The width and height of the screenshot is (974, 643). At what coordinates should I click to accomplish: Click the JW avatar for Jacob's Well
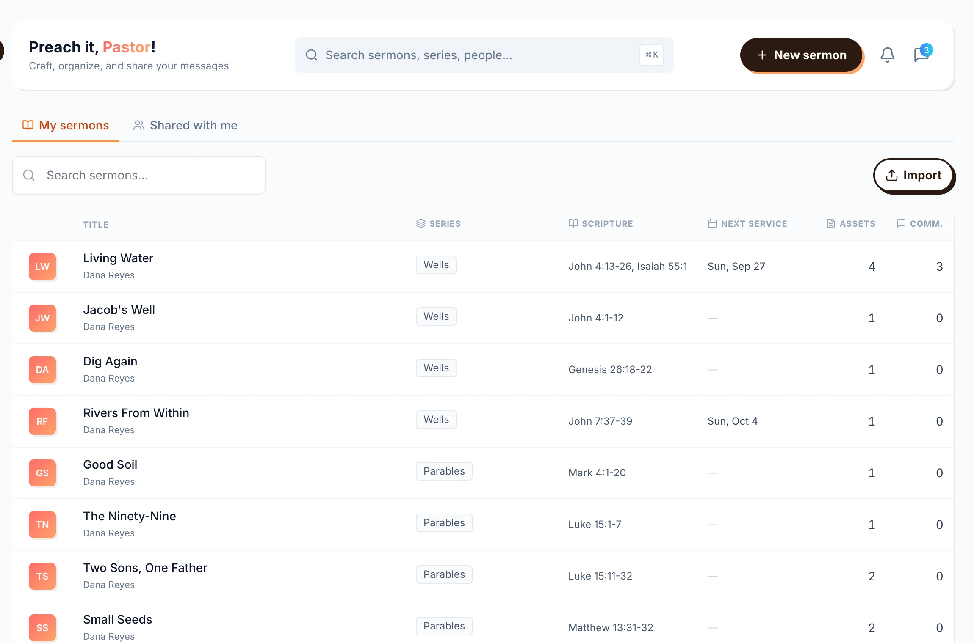tap(42, 318)
